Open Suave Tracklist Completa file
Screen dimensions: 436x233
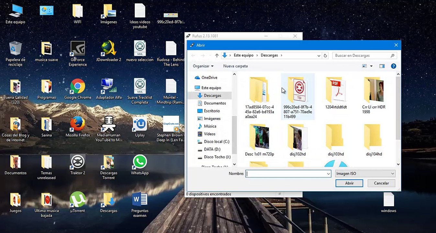coord(140,91)
